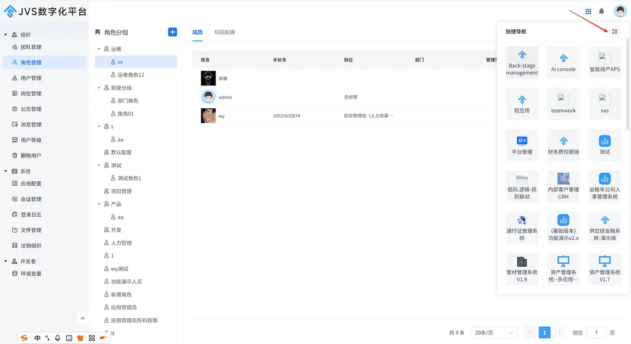631x344 pixels.
Task: Collapse the 开发者 menu section
Action: coord(6,261)
